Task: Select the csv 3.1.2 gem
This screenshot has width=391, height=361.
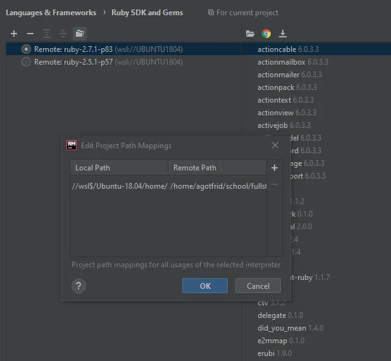Action: (271, 303)
